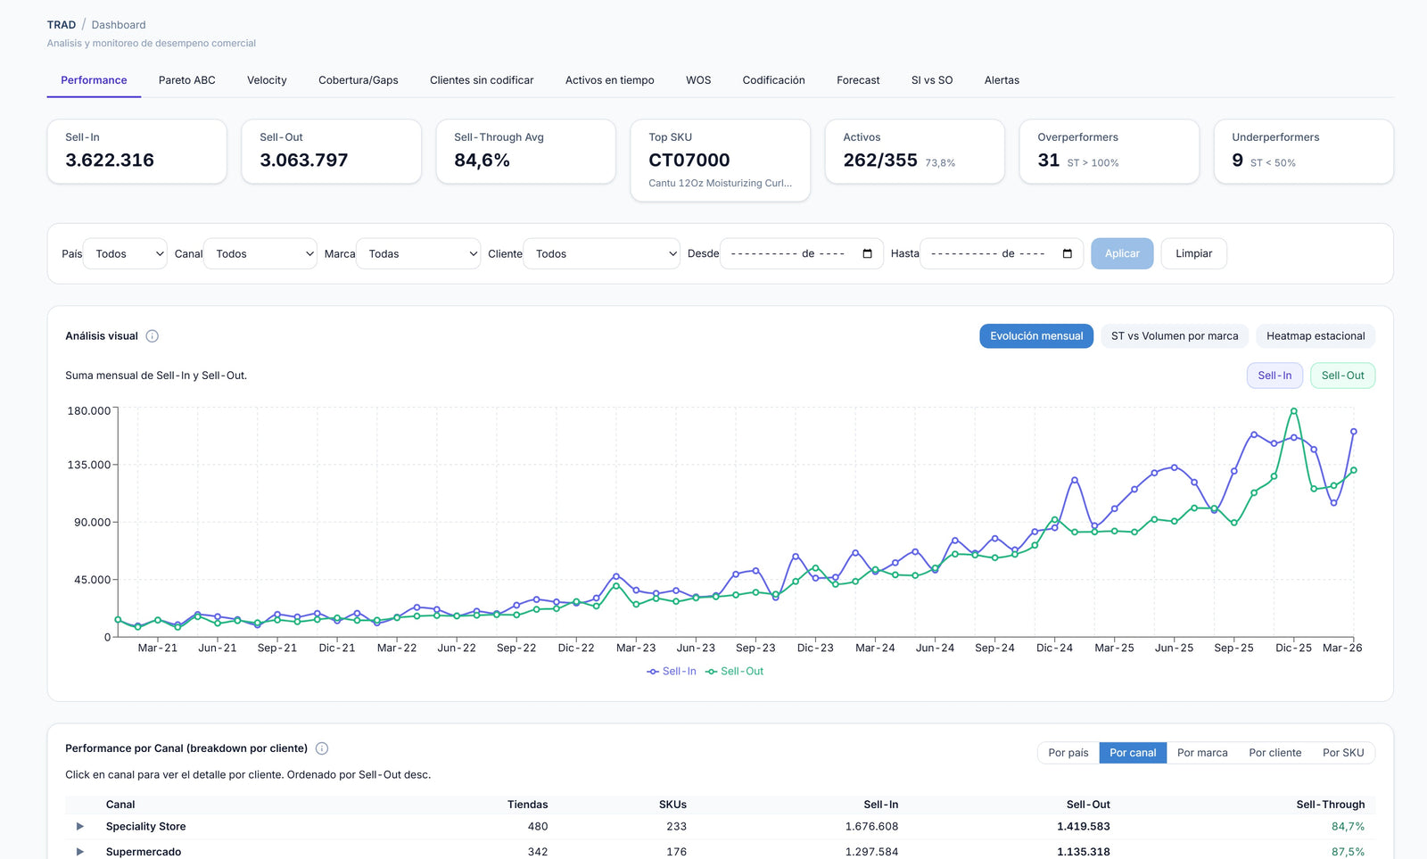
Task: Show the Heatmap estacional view
Action: pyautogui.click(x=1316, y=336)
